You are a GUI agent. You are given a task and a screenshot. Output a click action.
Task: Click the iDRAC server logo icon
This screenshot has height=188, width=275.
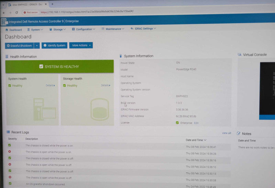pyautogui.click(x=4, y=22)
